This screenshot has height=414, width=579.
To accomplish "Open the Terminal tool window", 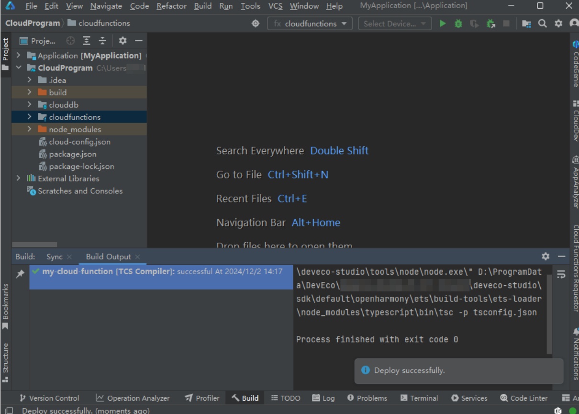I will pyautogui.click(x=419, y=398).
